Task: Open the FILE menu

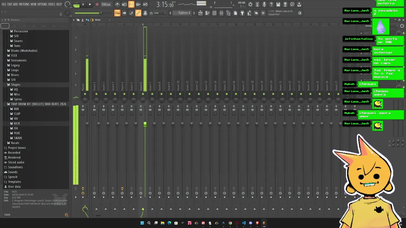Action: [4, 4]
